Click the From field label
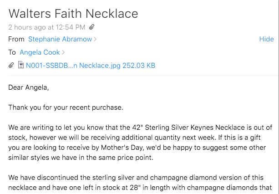Screen dimensions: 279x194 click(16, 39)
